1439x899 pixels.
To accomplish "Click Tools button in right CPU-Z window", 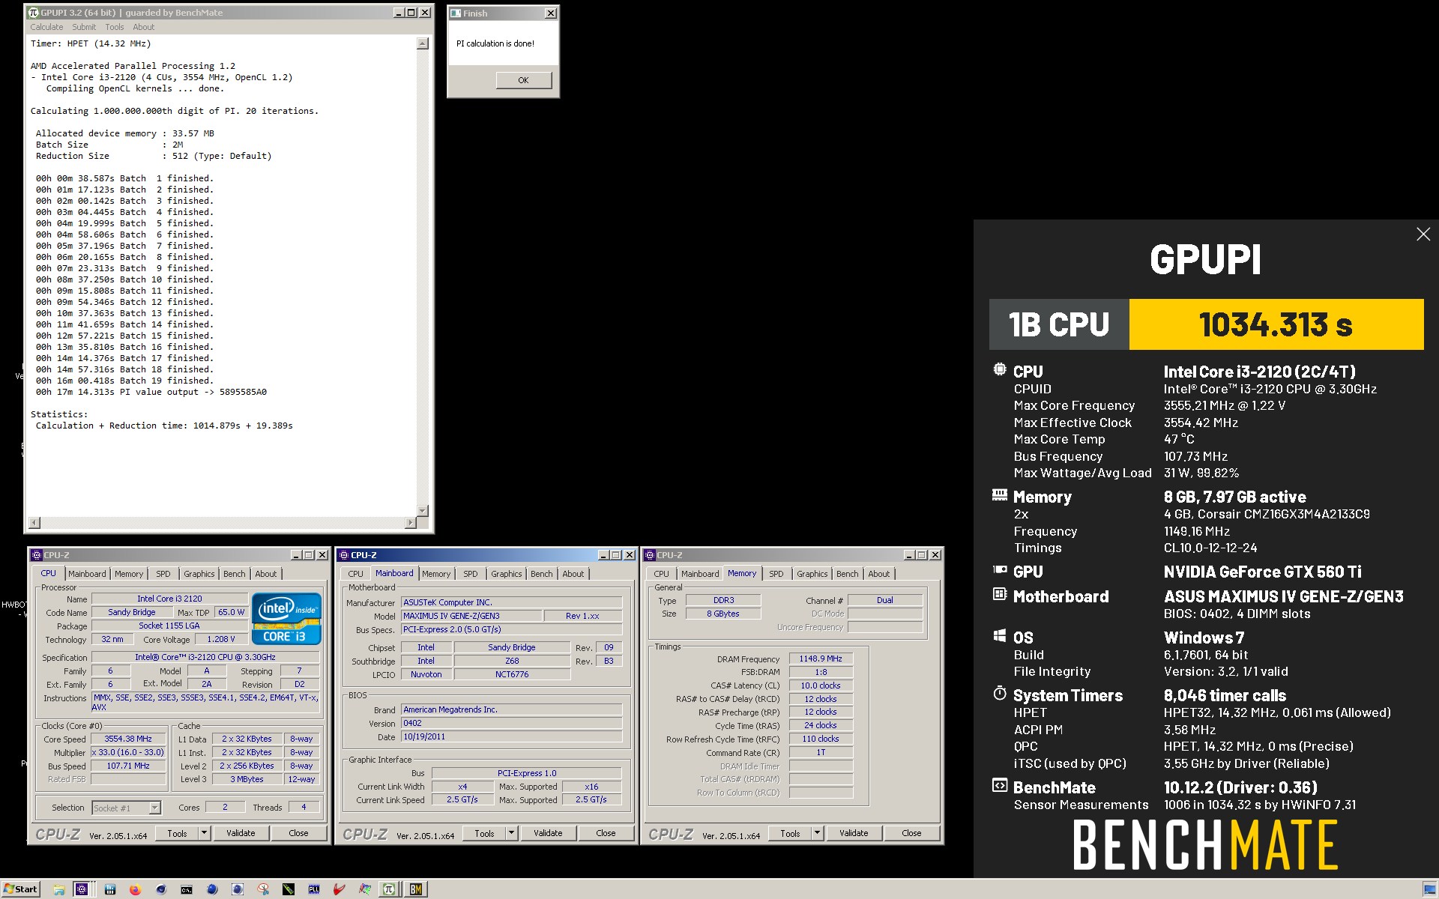I will pos(790,833).
